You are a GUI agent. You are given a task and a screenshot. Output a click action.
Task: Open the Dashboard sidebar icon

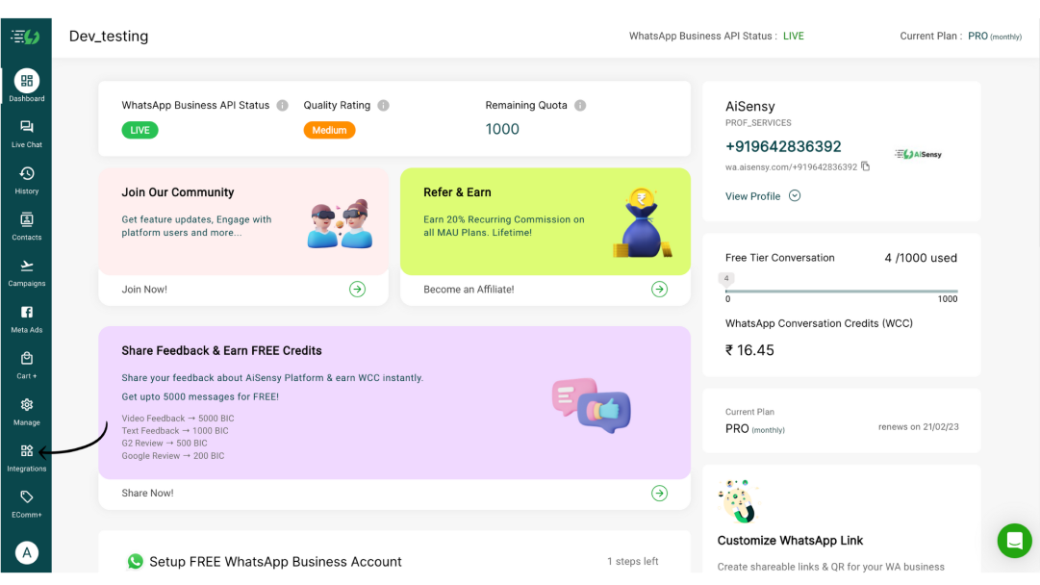tap(26, 82)
